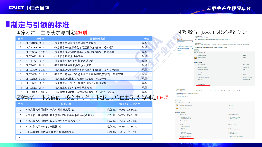Click the Team tab above Linda DeMichiel
Image resolution: width=262 pixels, height=147 pixels.
178,101
